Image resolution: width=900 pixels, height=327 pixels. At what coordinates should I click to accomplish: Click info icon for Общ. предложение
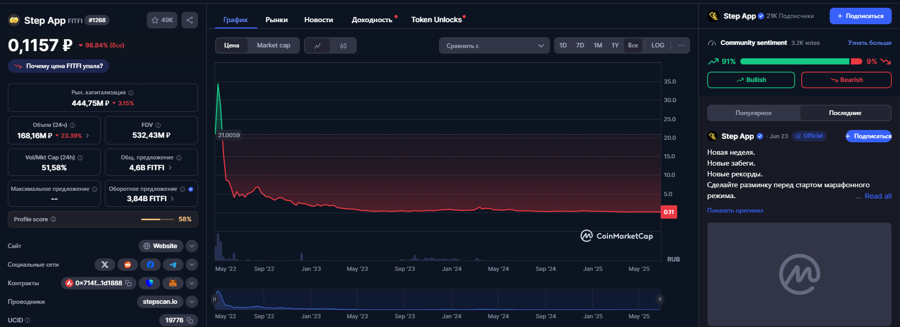[179, 158]
